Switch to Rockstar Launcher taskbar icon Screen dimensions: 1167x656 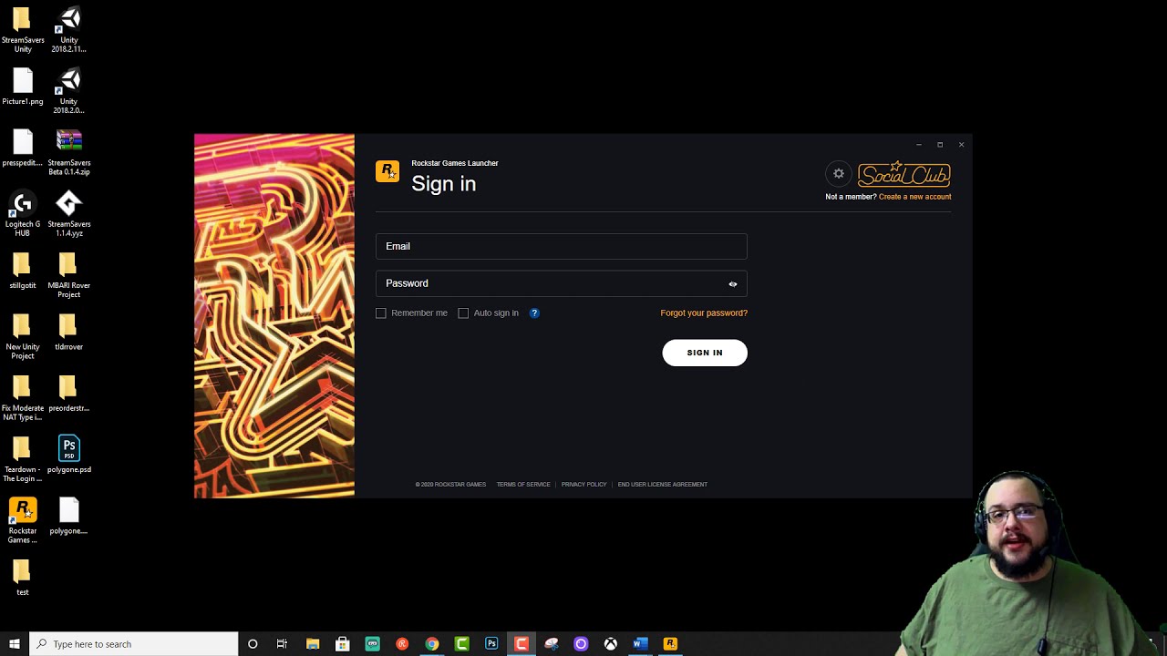coord(670,644)
